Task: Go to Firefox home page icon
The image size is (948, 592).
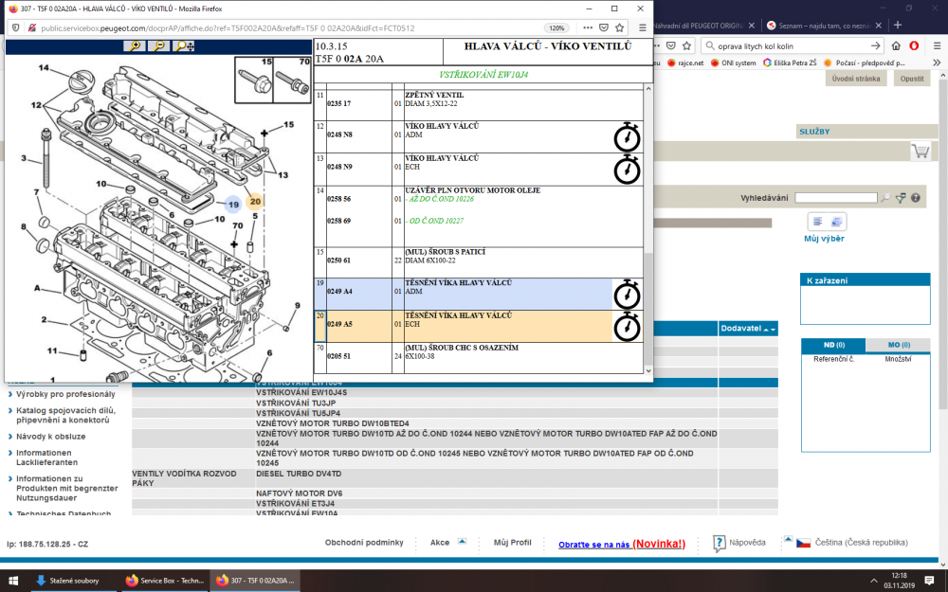Action: [896, 45]
